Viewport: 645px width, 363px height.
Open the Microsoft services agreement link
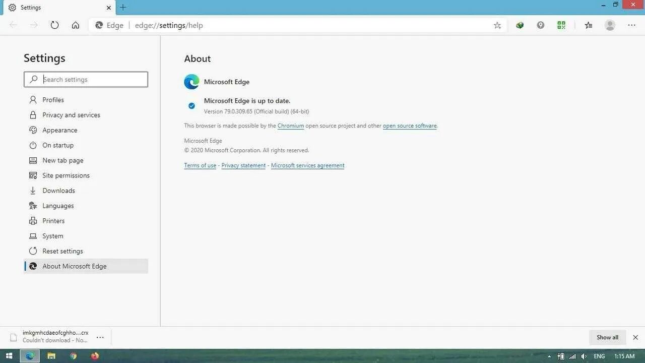tap(307, 165)
